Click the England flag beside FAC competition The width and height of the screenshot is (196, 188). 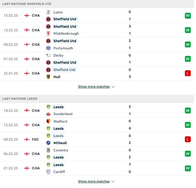tap(27, 139)
